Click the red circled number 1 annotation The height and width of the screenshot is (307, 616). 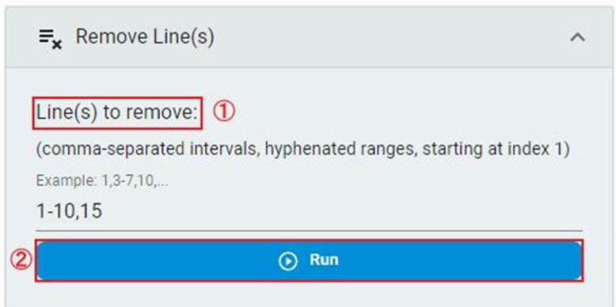pyautogui.click(x=224, y=112)
